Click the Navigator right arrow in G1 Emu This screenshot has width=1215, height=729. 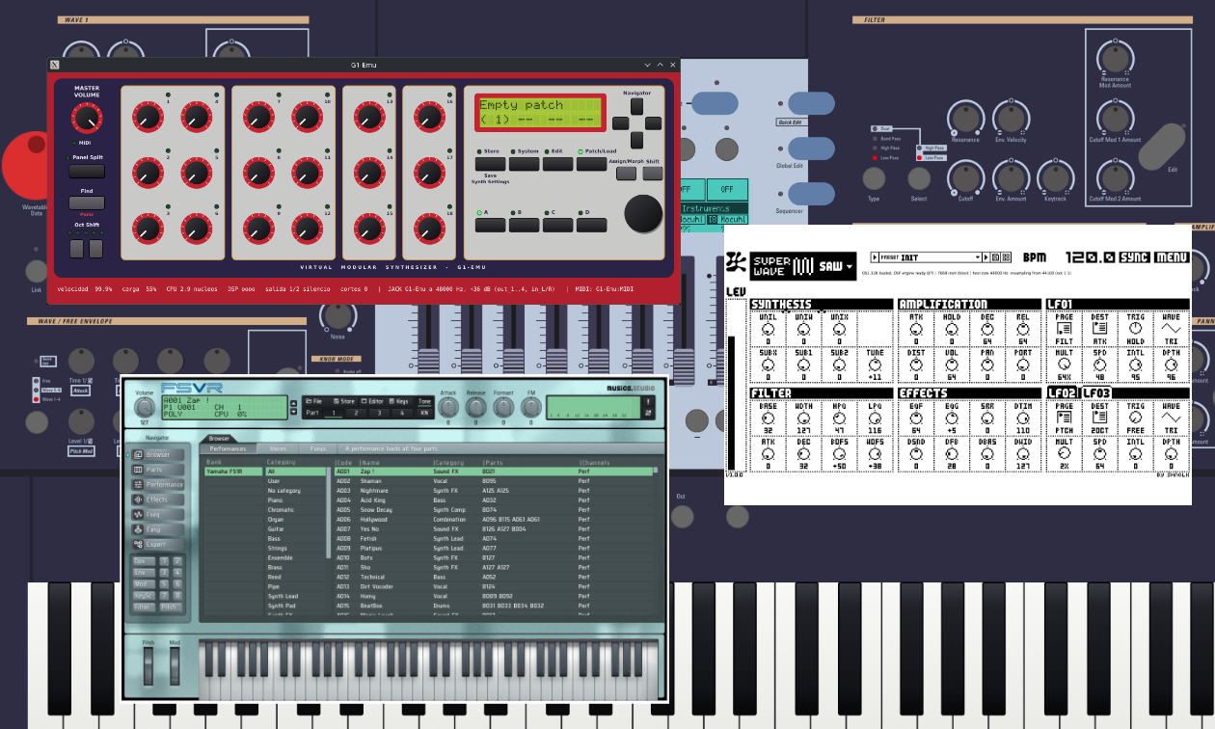tap(654, 124)
